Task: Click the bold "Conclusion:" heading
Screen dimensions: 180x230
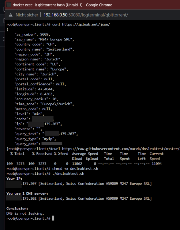Action: pos(17,209)
